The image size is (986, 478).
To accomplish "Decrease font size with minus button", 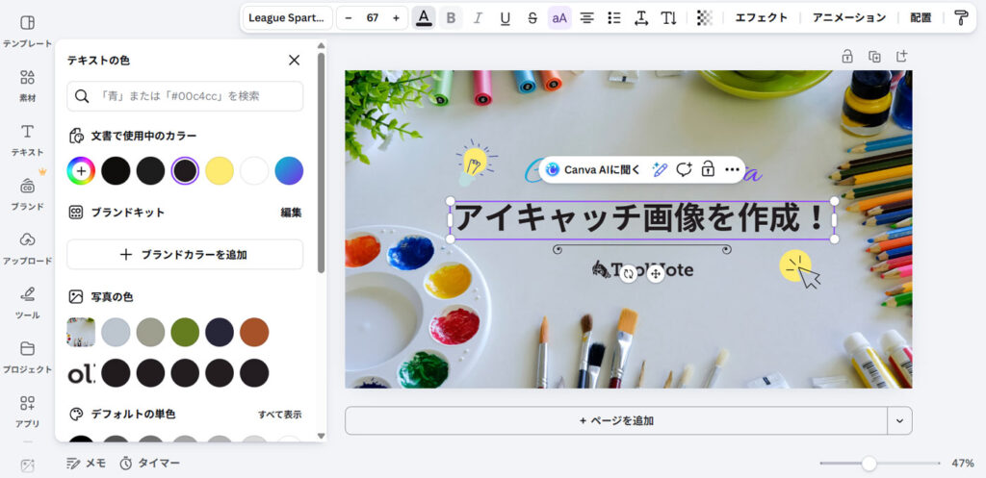I will (349, 17).
